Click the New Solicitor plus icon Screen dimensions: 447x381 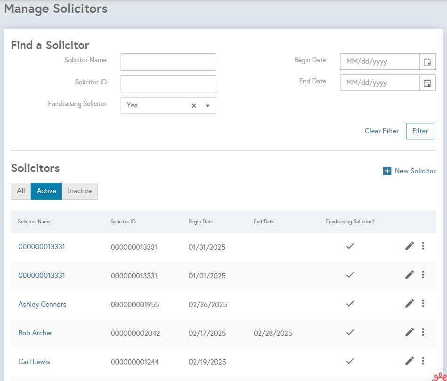point(387,171)
